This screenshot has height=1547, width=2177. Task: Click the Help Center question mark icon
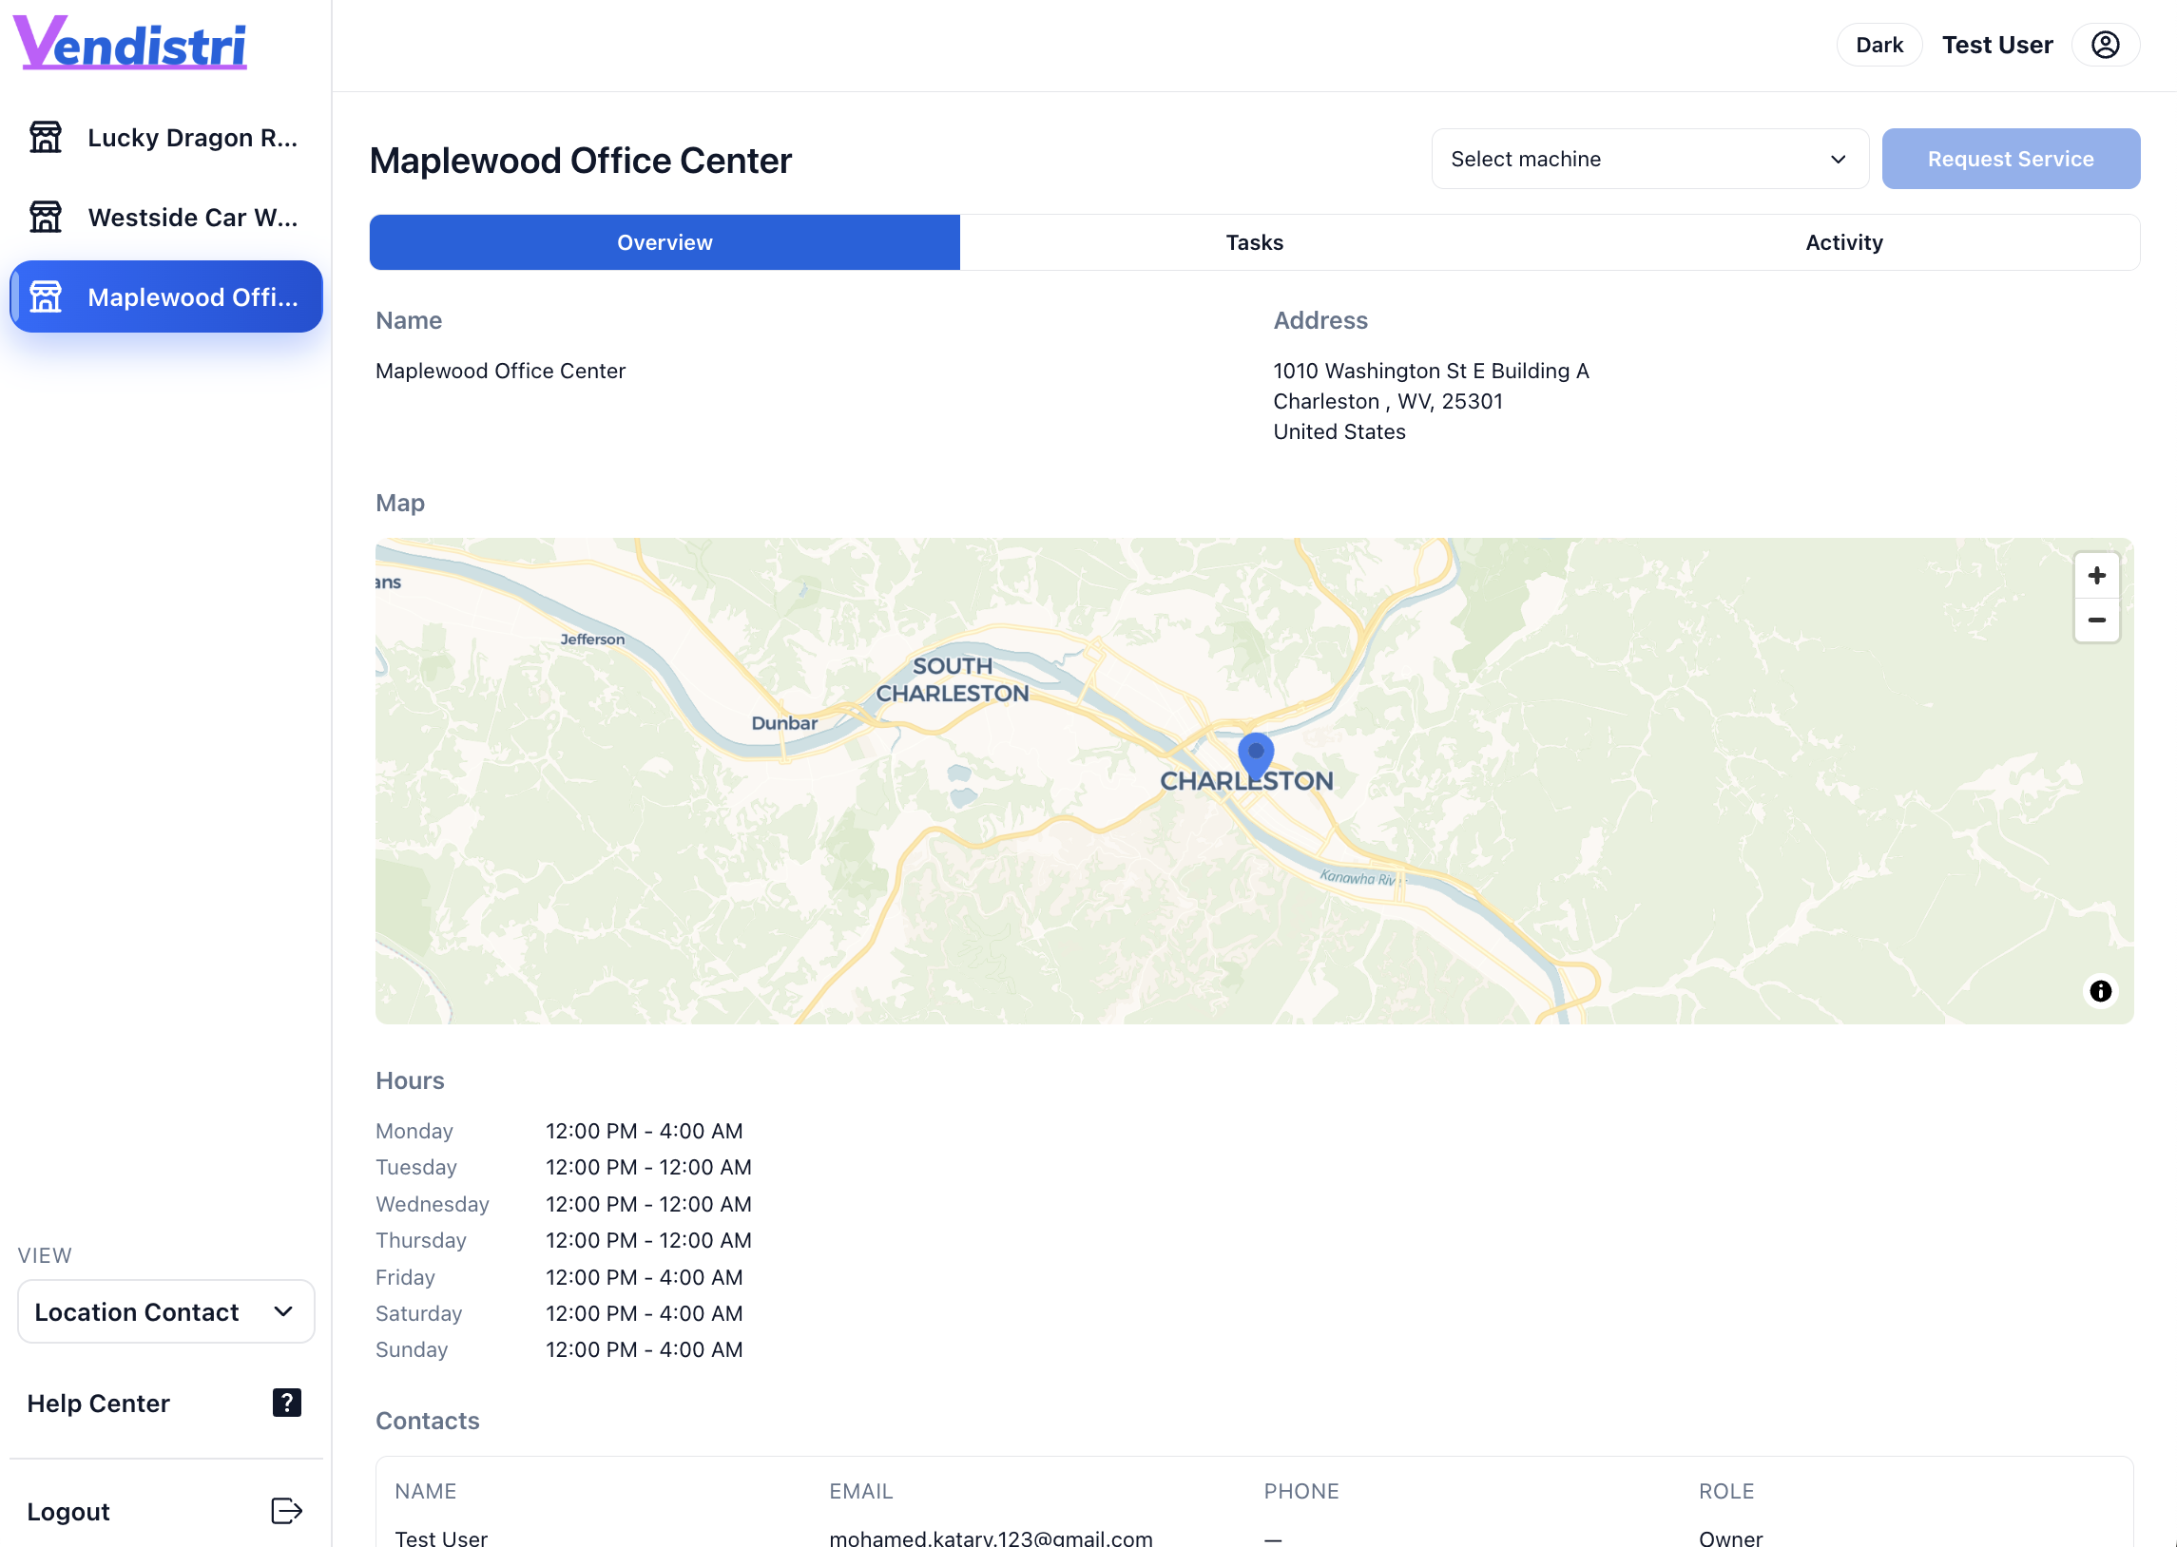click(x=286, y=1403)
